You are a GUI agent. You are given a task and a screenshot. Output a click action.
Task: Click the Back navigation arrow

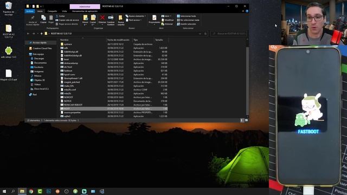pos(28,34)
